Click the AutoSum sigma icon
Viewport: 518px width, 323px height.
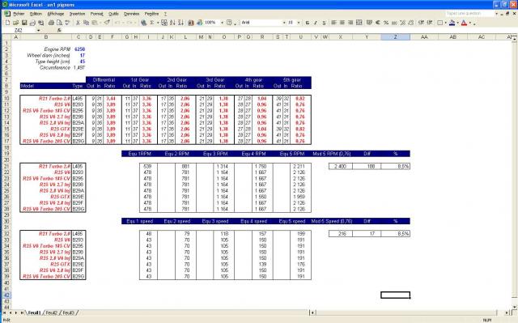152,23
